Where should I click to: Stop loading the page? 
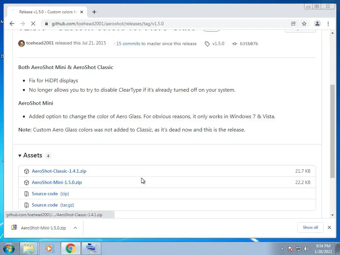point(33,24)
